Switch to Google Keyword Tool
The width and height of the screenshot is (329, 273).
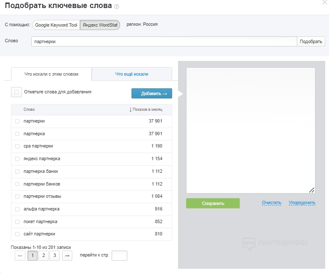pyautogui.click(x=56, y=25)
